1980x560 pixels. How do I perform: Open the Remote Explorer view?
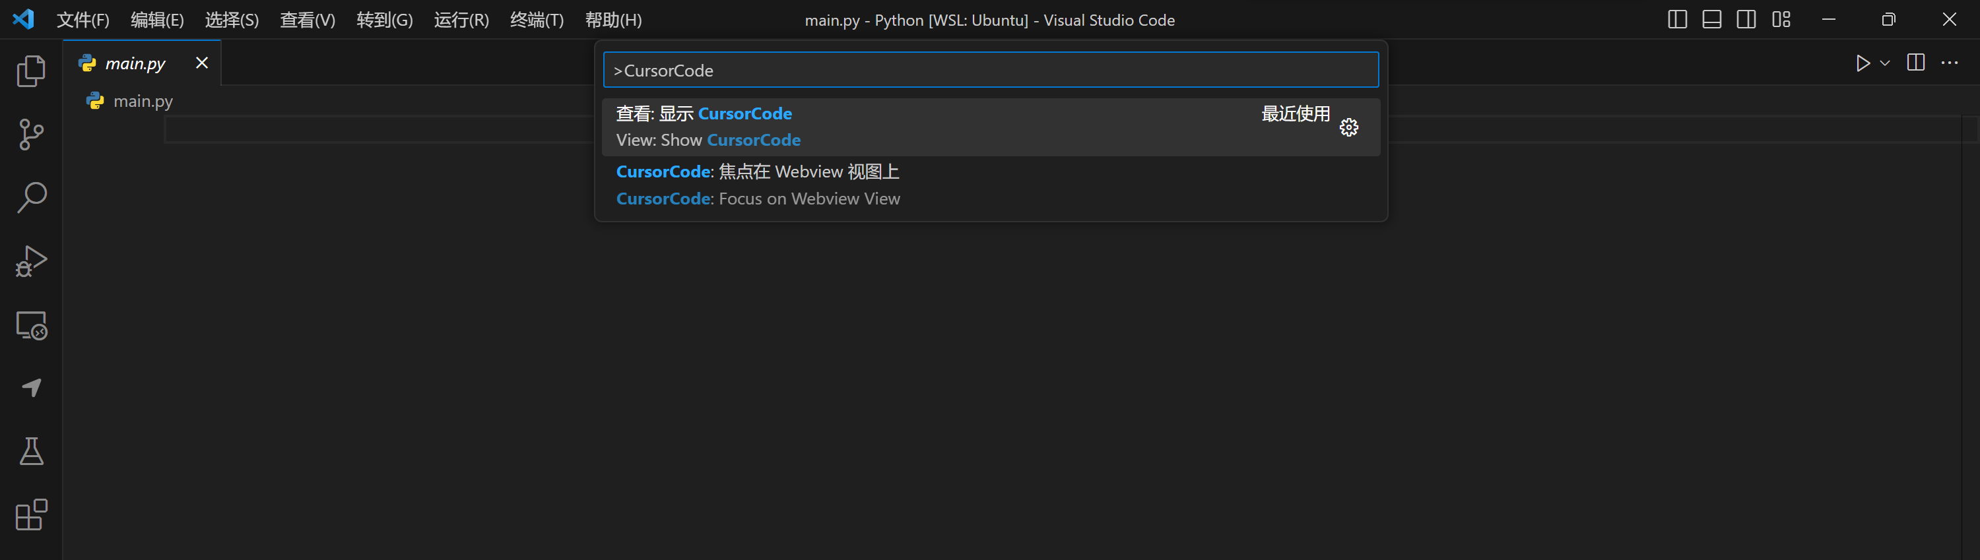point(31,325)
